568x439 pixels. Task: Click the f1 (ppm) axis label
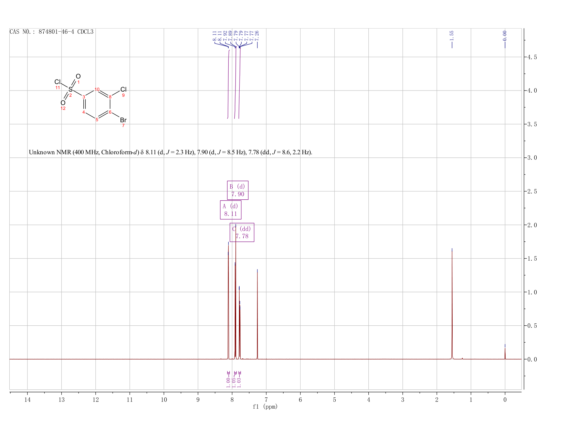[265, 407]
